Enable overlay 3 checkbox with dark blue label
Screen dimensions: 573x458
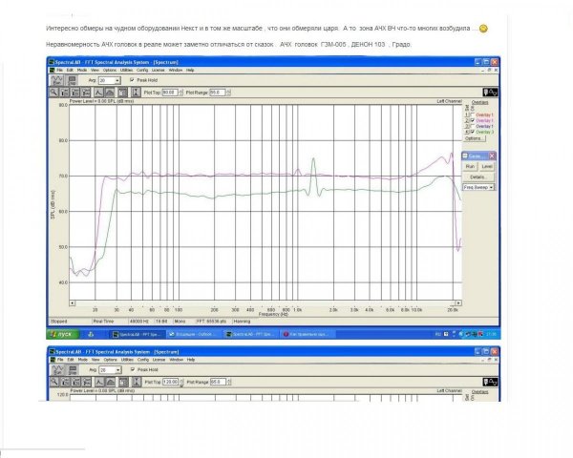click(x=473, y=126)
